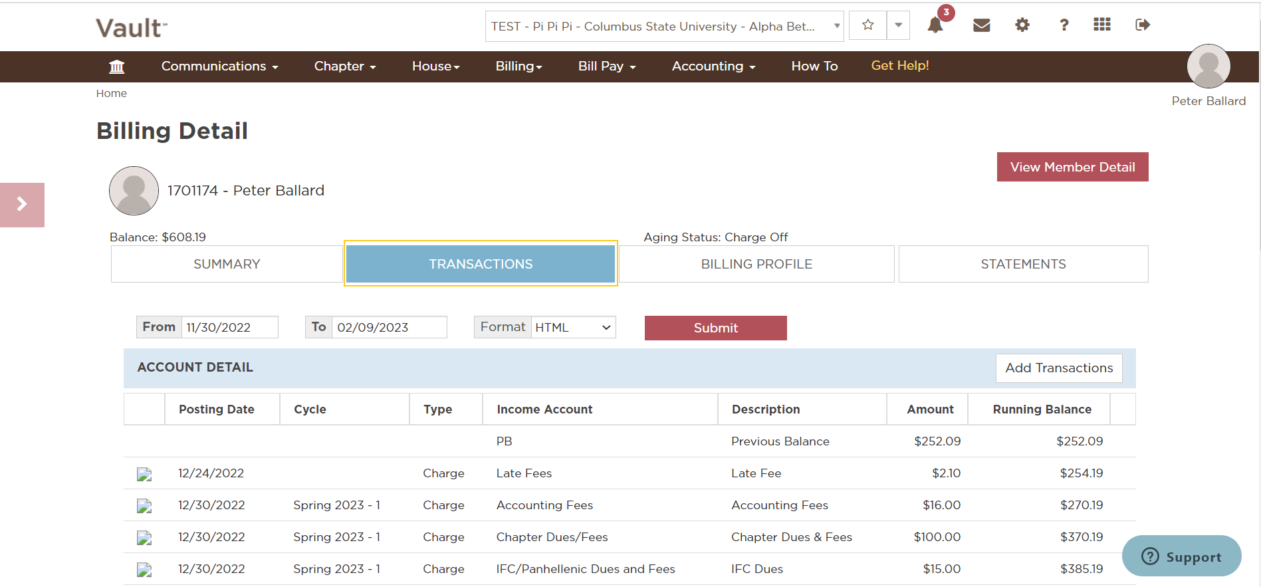This screenshot has height=587, width=1261.
Task: Open the messages envelope icon
Action: click(981, 25)
